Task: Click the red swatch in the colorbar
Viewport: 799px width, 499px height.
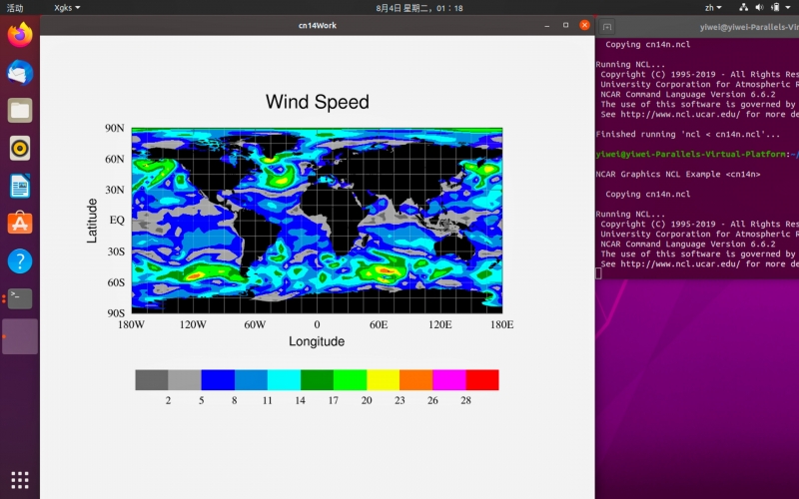Action: [481, 379]
